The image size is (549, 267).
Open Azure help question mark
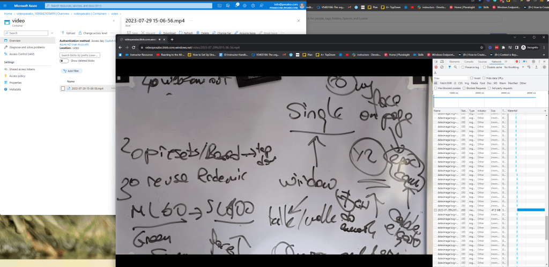253,5
